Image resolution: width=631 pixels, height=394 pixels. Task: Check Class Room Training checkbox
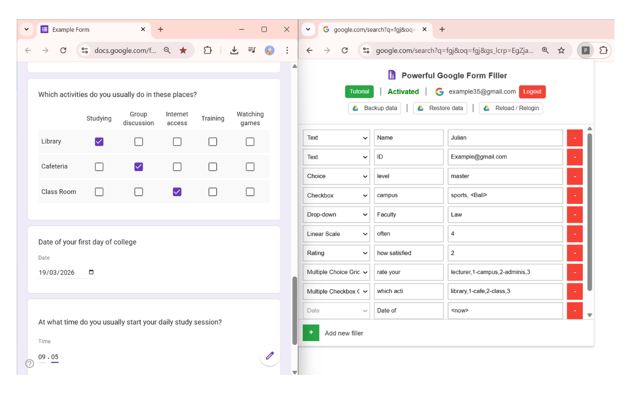(212, 192)
